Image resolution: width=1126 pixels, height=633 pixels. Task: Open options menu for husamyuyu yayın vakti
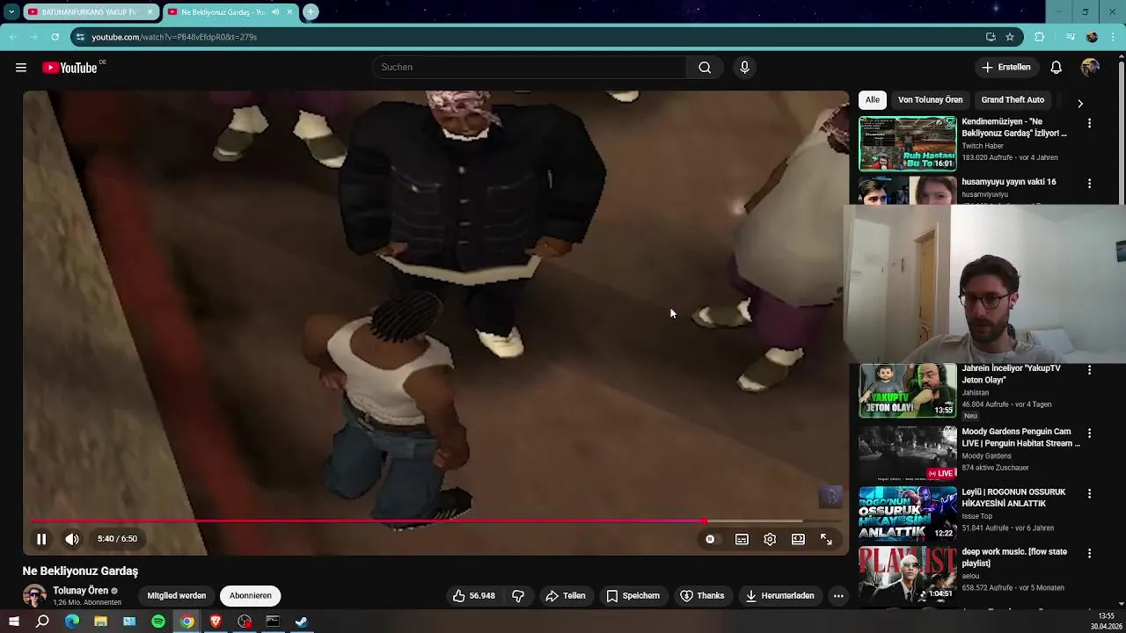pos(1089,184)
